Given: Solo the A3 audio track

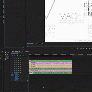Looking at the screenshot, I should (23, 79).
